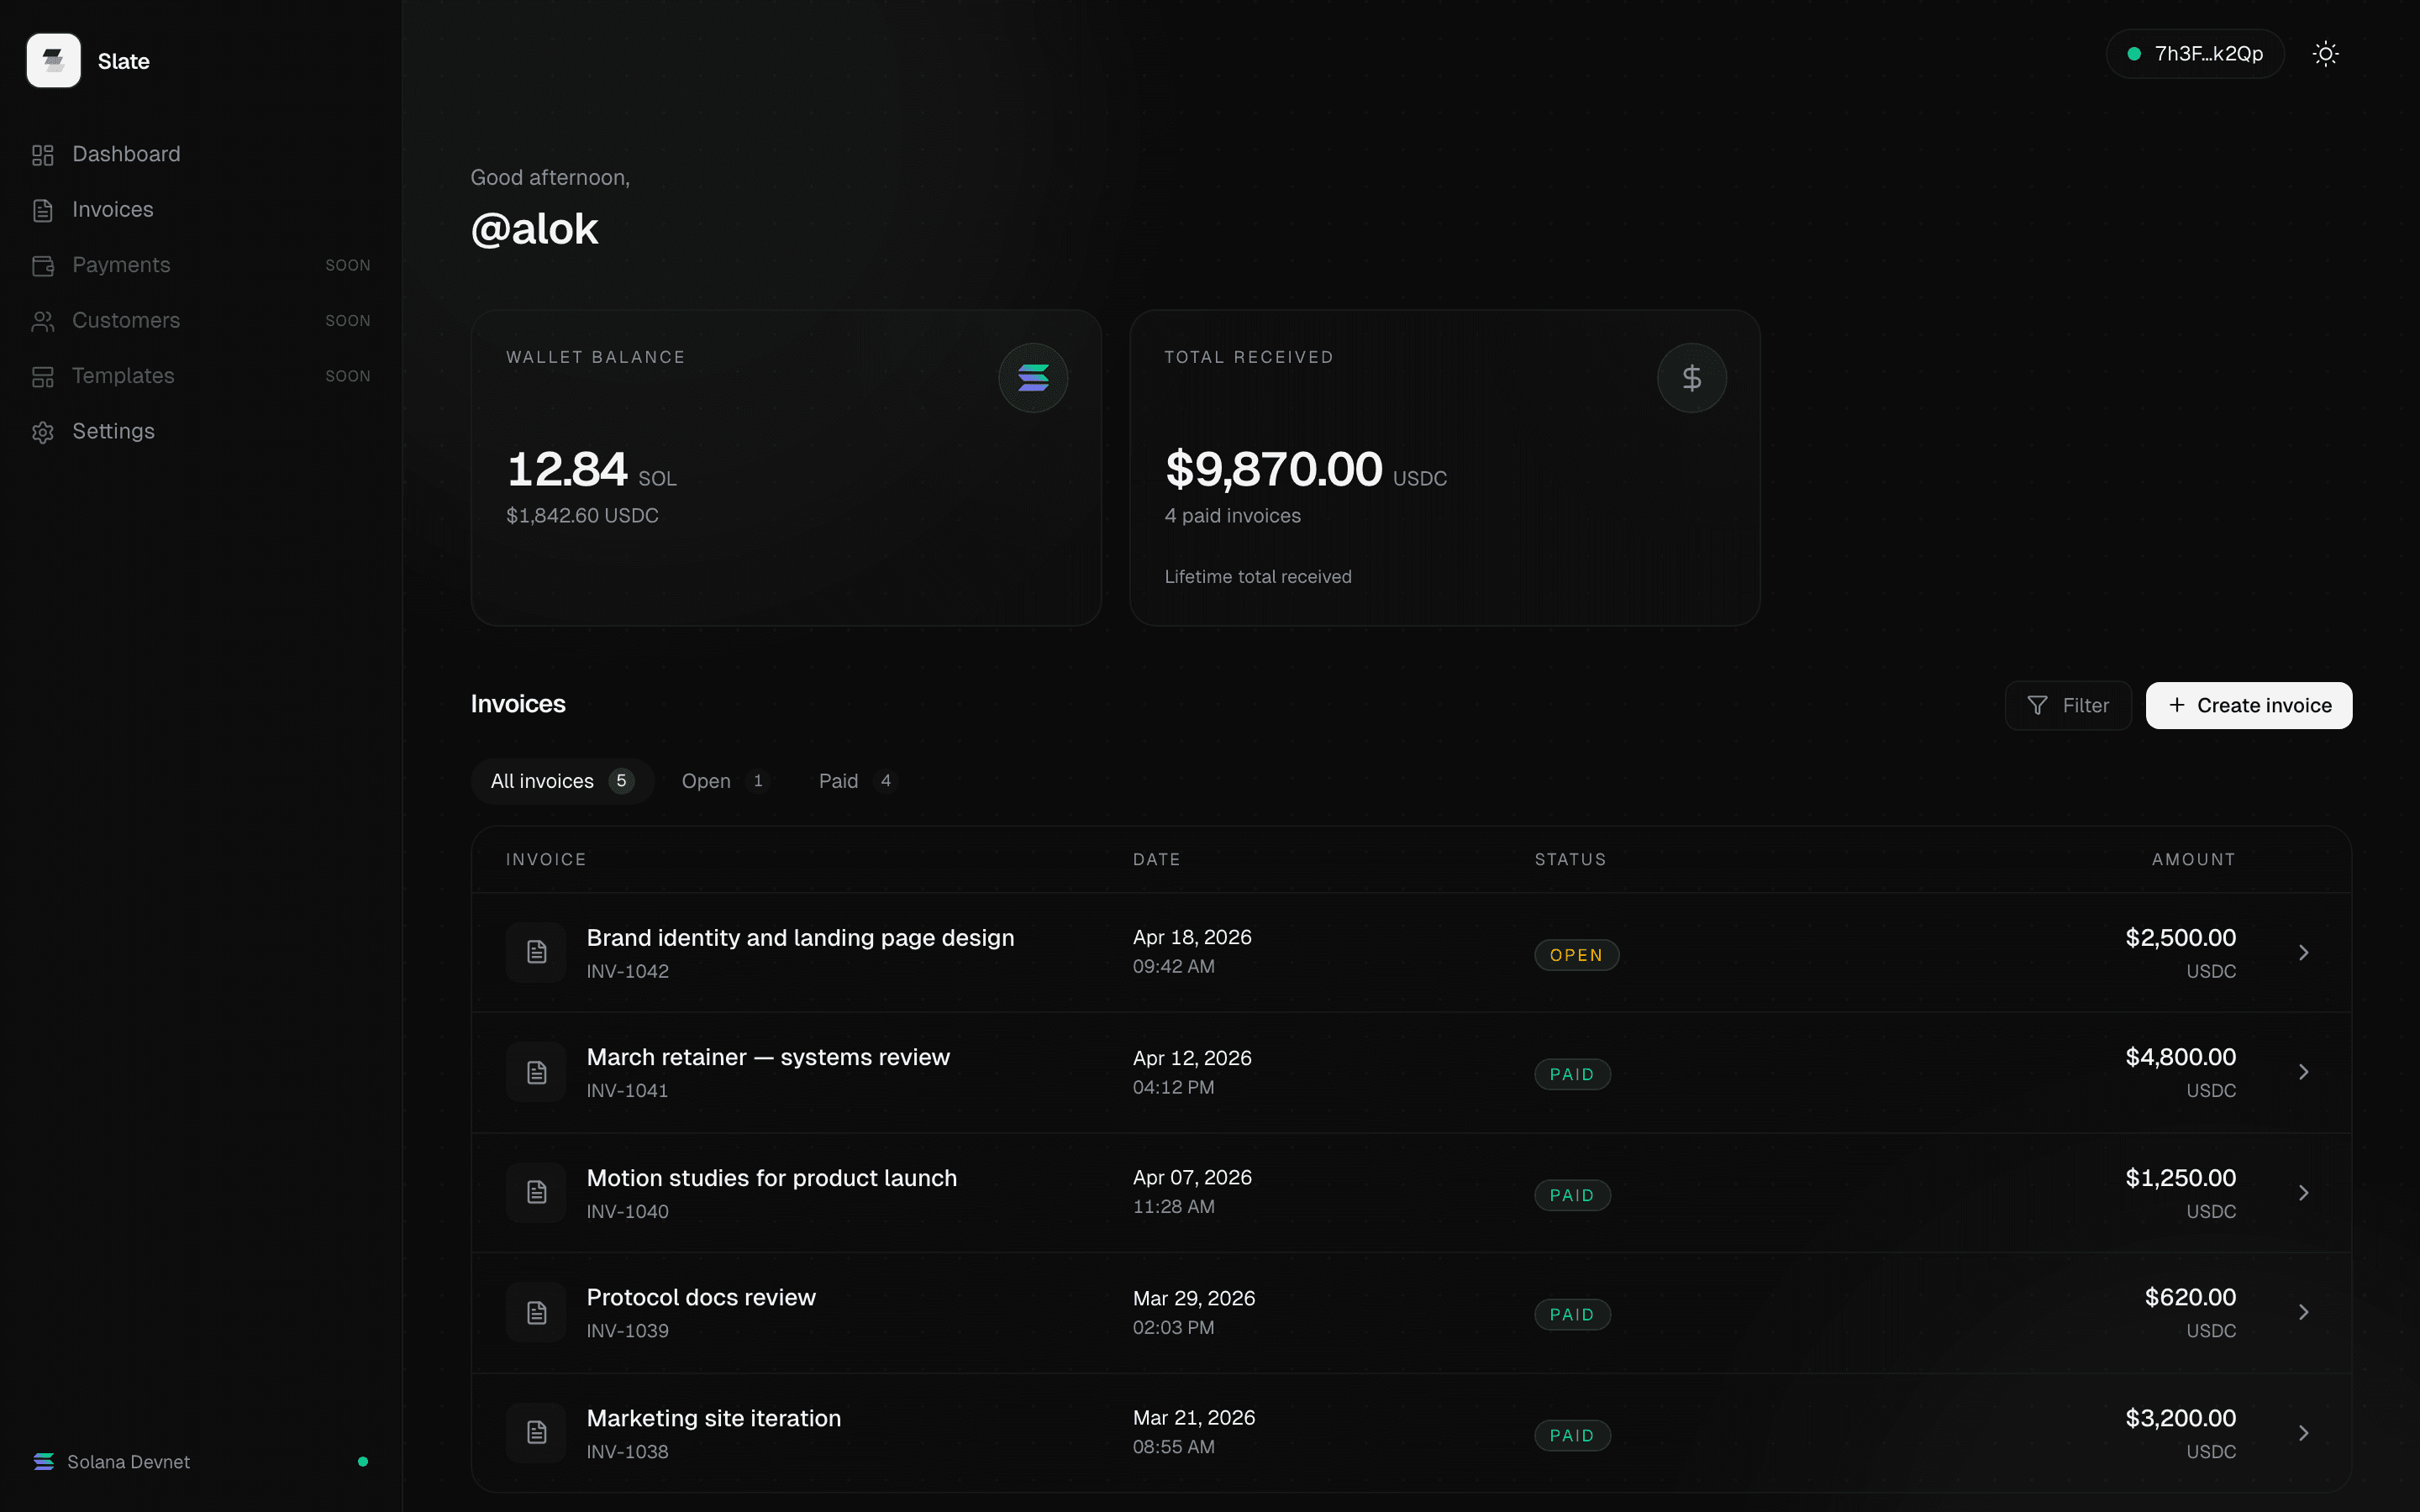Click the Solana logo on the wallet balance card

click(1032, 377)
